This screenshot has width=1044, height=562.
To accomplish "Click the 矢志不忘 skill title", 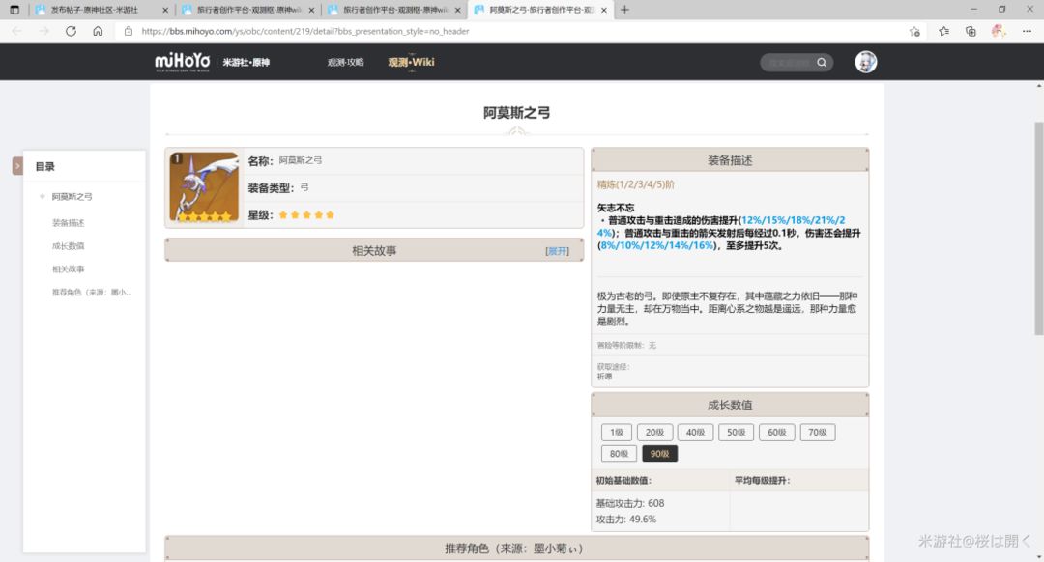I will click(x=615, y=208).
